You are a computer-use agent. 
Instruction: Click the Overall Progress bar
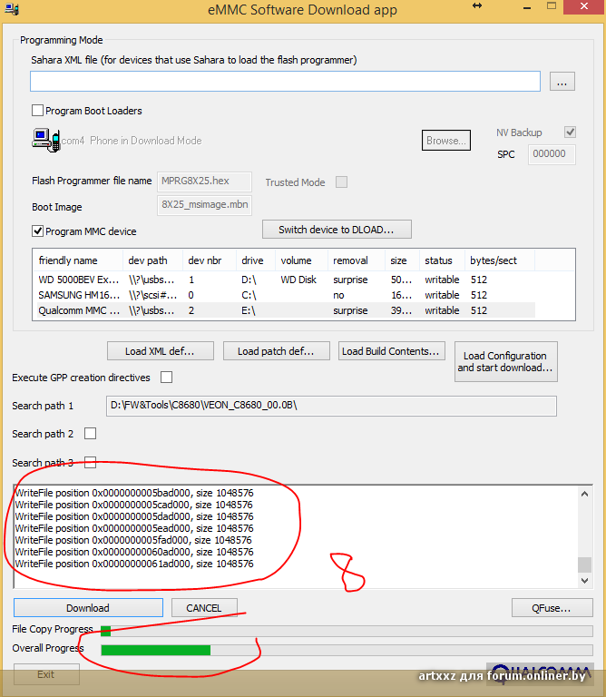coord(347,650)
